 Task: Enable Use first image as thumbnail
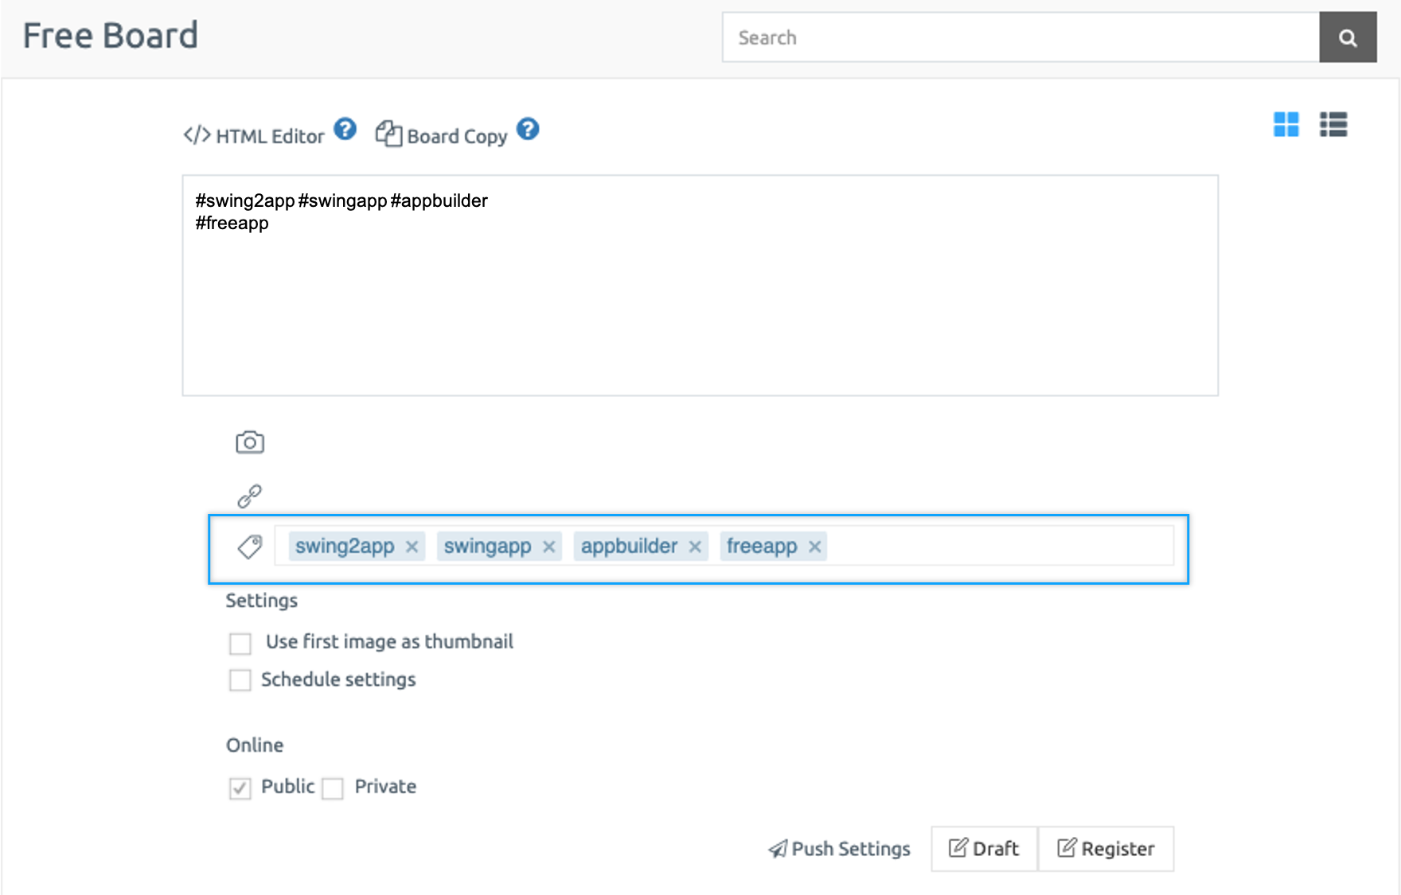pyautogui.click(x=240, y=643)
